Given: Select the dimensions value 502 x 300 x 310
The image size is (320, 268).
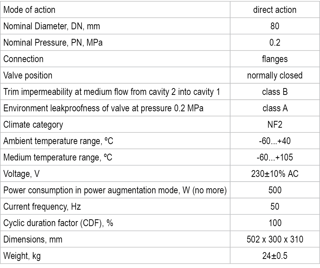Looking at the screenshot, I should 275,239.
